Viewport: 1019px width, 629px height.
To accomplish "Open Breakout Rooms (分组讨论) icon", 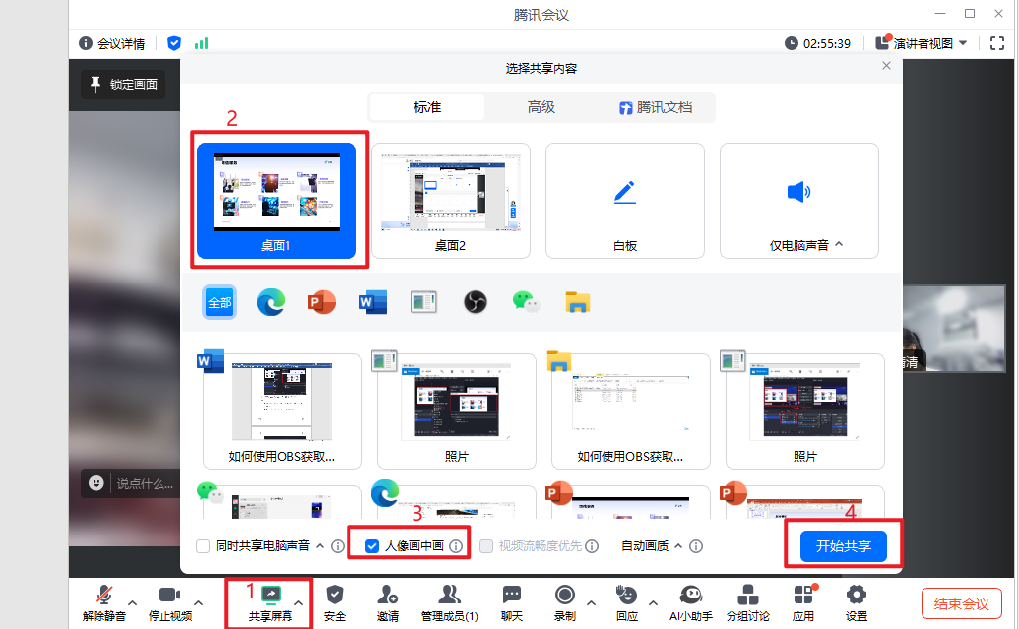I will (749, 596).
